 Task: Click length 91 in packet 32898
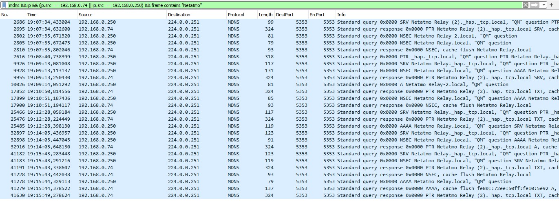[271, 140]
